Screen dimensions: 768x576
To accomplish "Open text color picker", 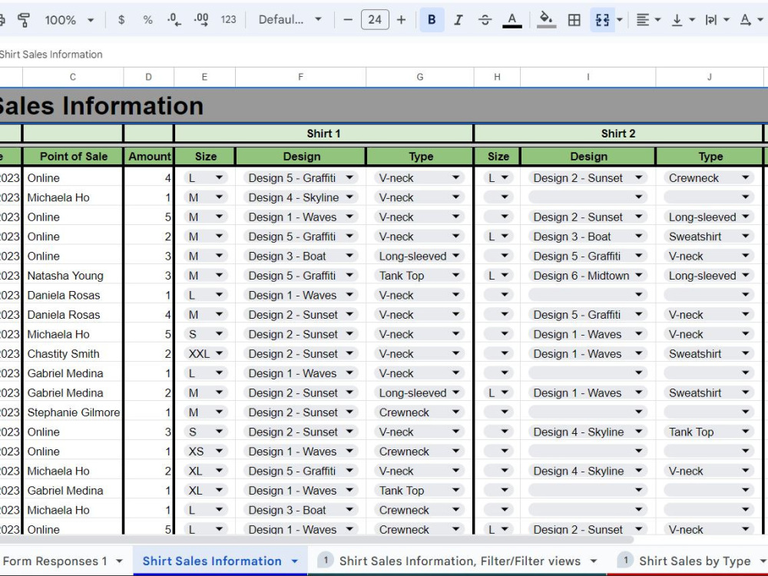I will [511, 20].
